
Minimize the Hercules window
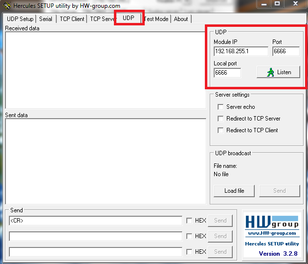click(264, 4)
